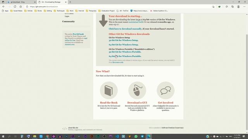Open the Software Freedom Conservancy link

172,128
